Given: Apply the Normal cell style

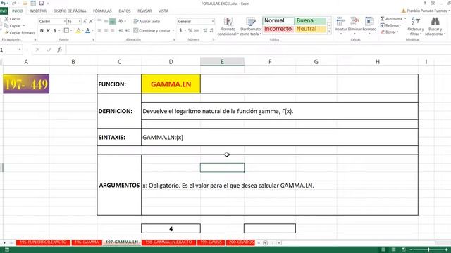Looking at the screenshot, I should [x=278, y=21].
